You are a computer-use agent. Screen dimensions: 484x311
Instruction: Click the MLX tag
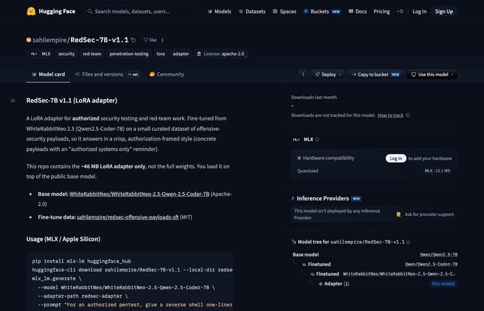click(x=40, y=54)
